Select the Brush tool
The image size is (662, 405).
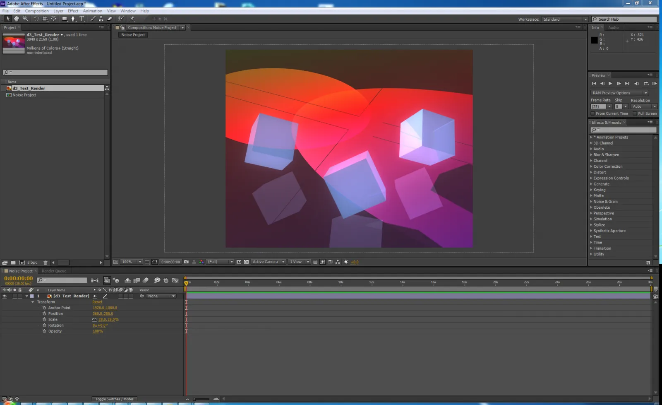click(93, 19)
